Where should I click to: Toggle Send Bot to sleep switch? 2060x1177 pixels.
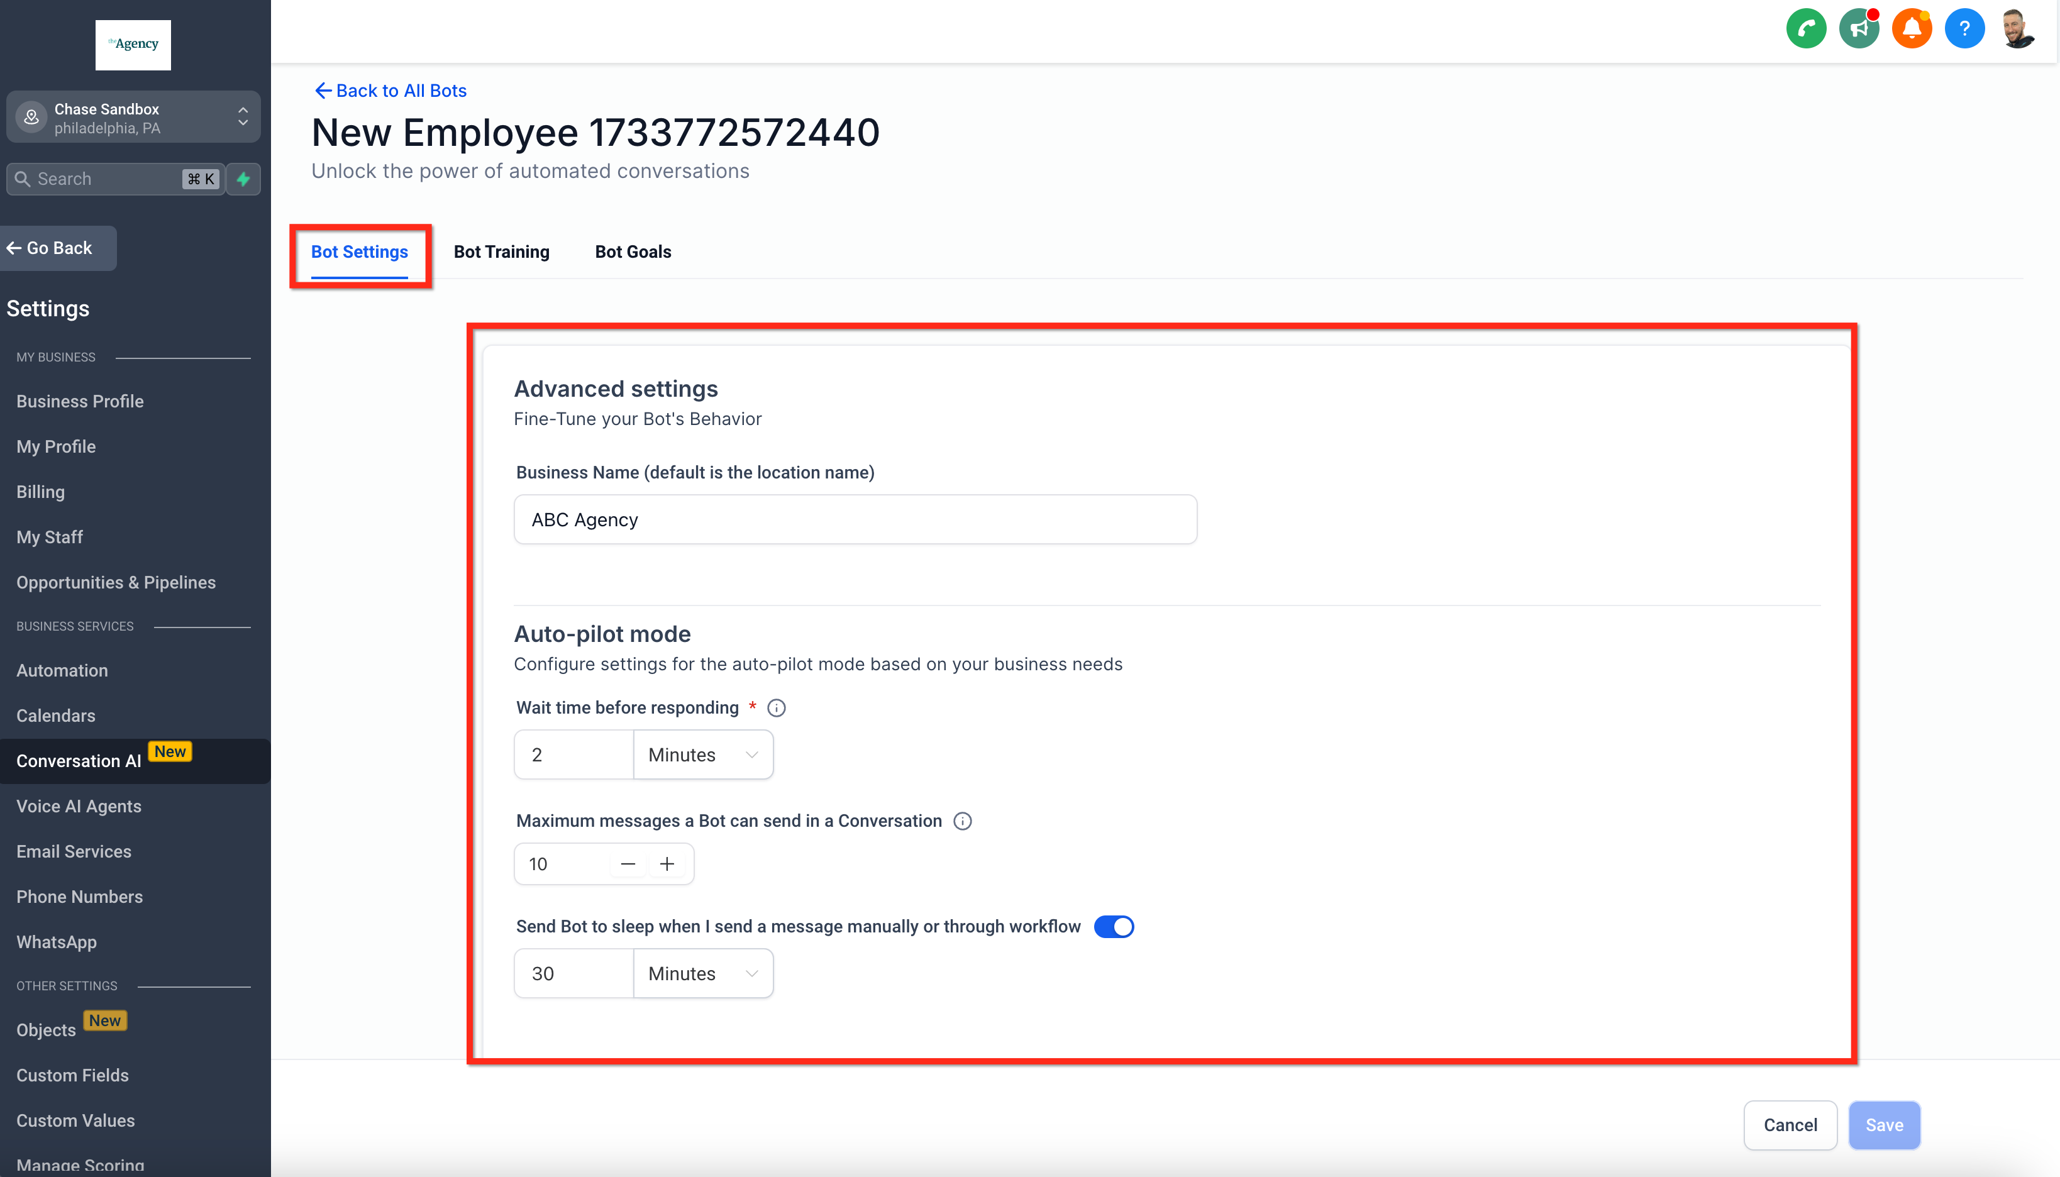[x=1113, y=926]
